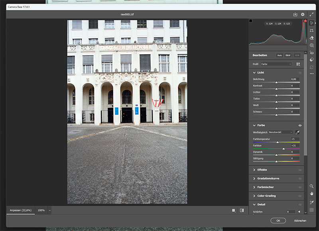This screenshot has height=231, width=319.
Task: Click the Schwarz value field
Action: [x=295, y=112]
